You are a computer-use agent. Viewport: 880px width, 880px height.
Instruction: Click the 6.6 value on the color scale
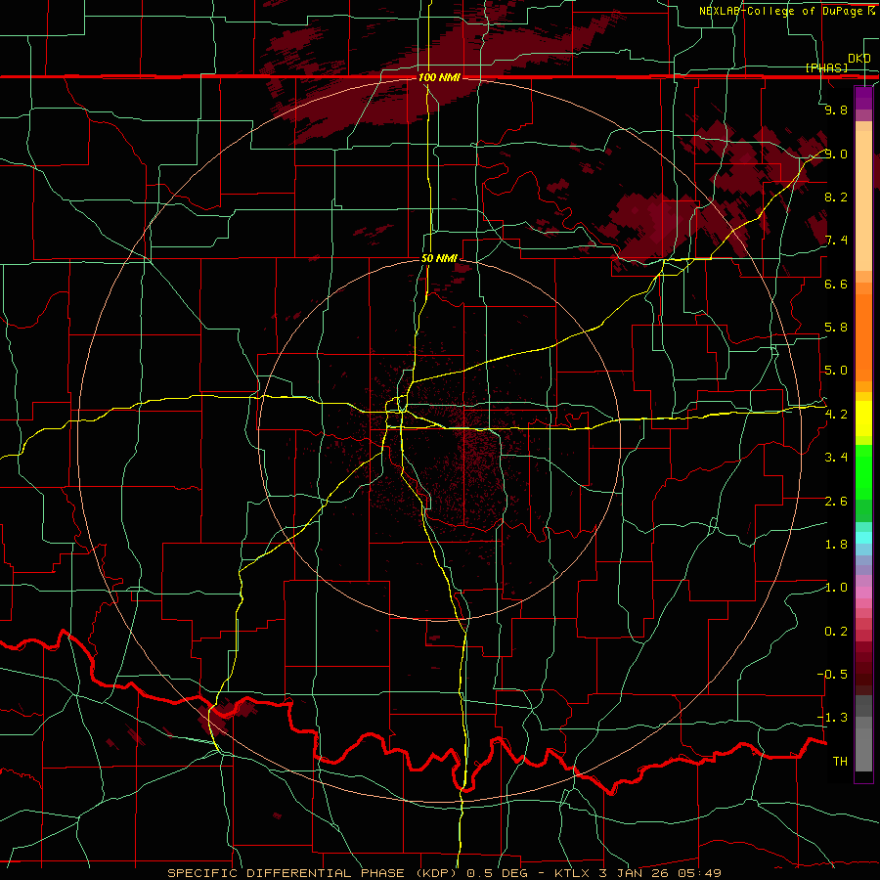[836, 284]
